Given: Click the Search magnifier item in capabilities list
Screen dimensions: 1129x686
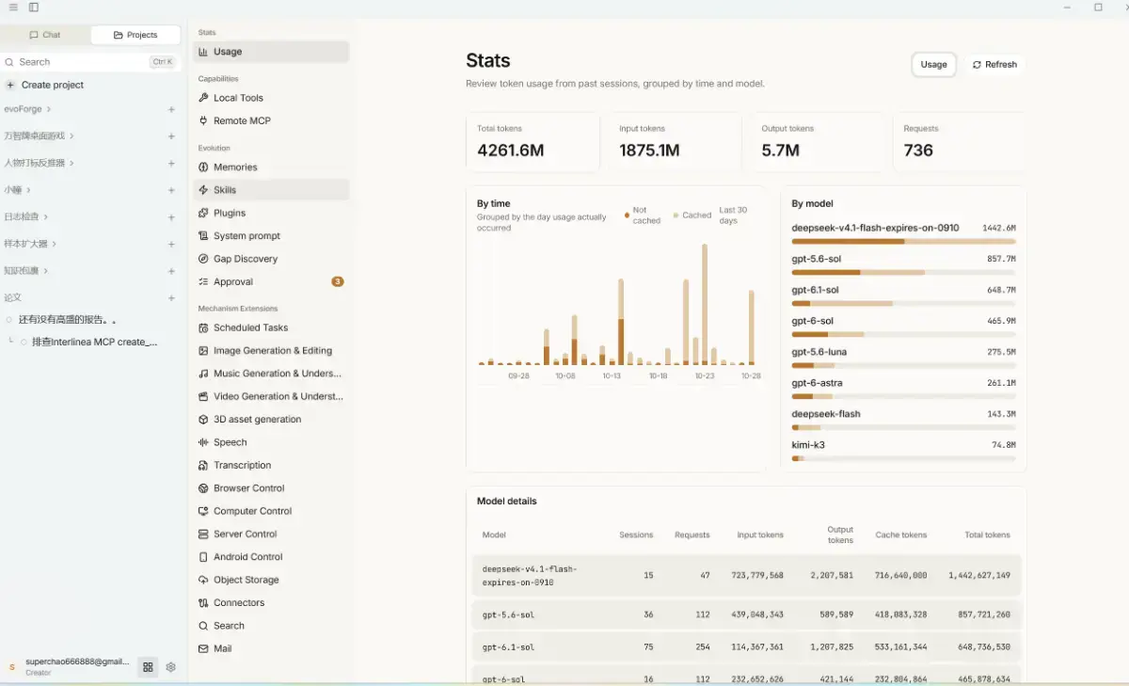Looking at the screenshot, I should tap(271, 626).
